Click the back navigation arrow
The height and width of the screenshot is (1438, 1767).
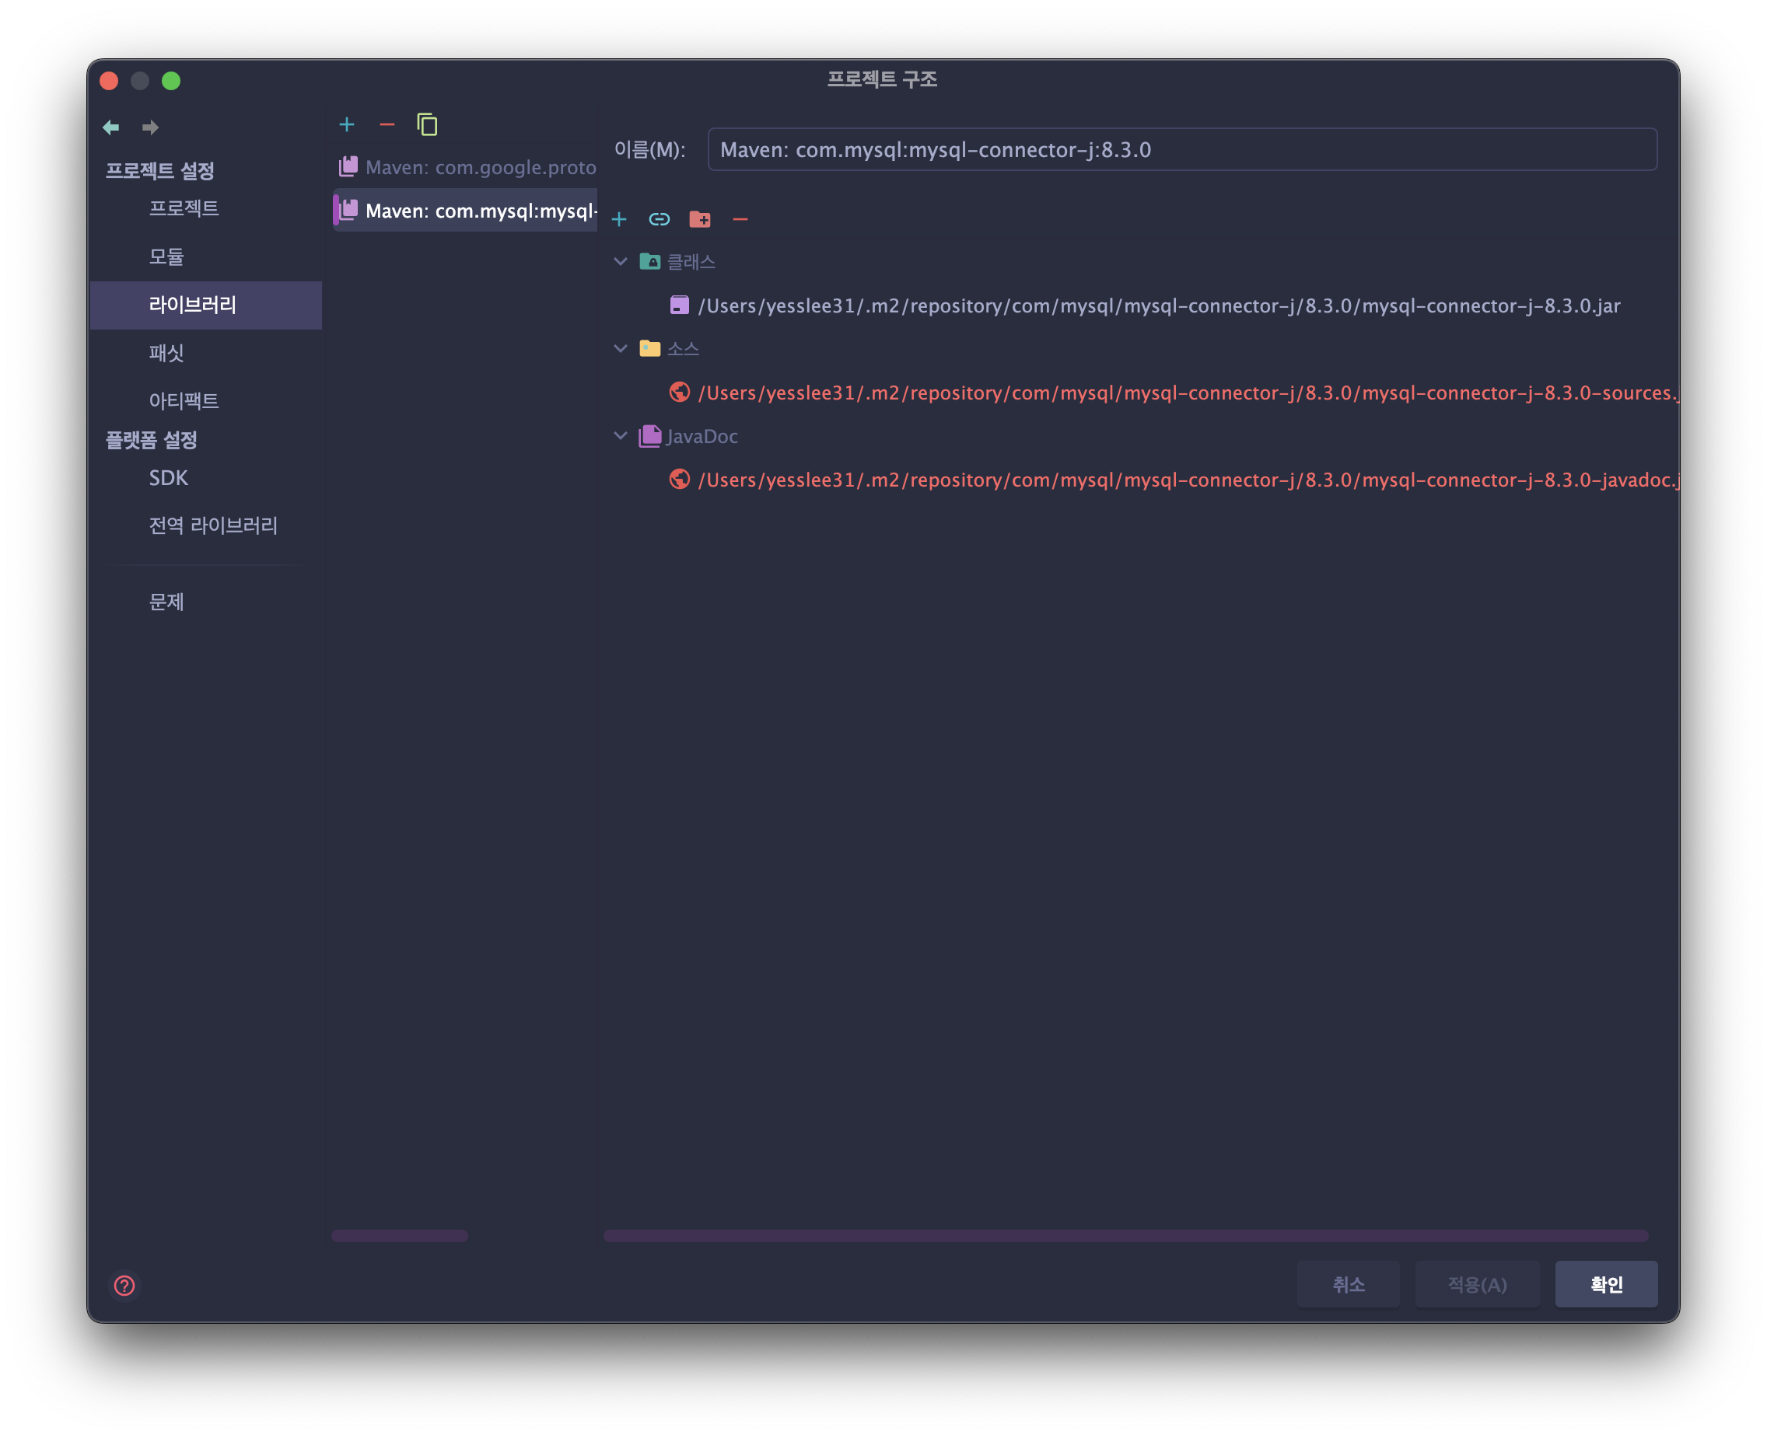(x=111, y=127)
